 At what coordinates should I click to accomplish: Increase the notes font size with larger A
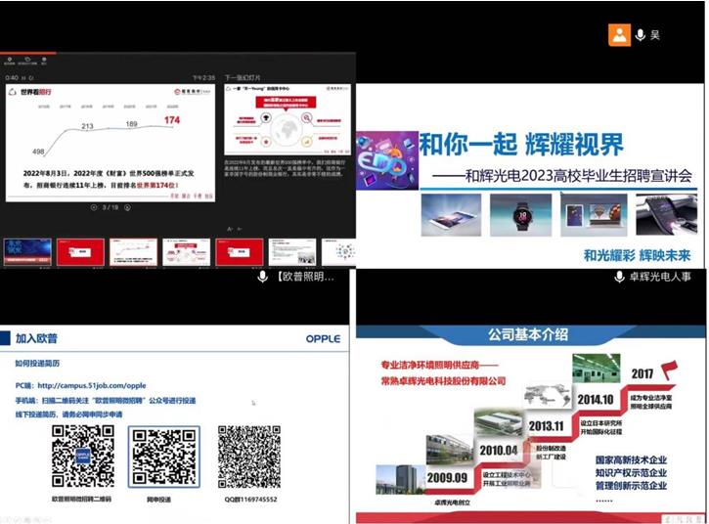[x=240, y=229]
